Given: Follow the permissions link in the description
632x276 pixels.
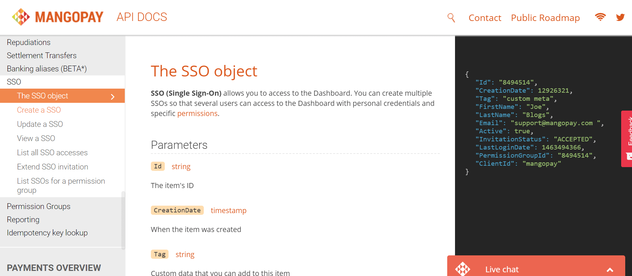Looking at the screenshot, I should 197,114.
